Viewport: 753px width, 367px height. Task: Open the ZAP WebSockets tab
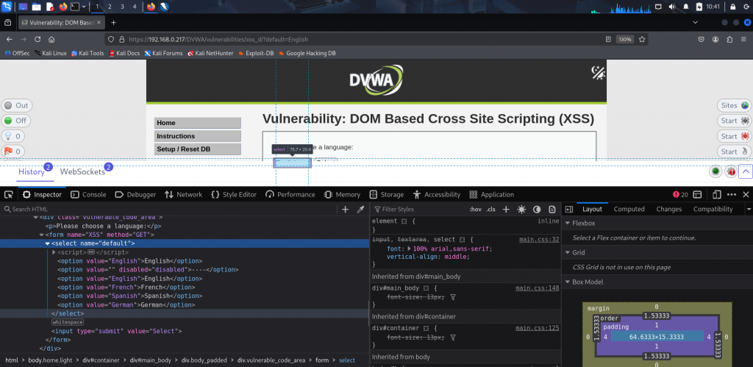(82, 172)
